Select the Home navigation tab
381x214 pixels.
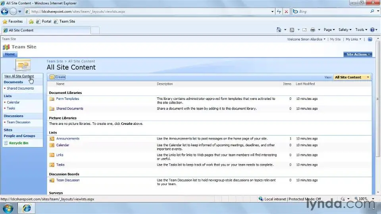click(10, 54)
